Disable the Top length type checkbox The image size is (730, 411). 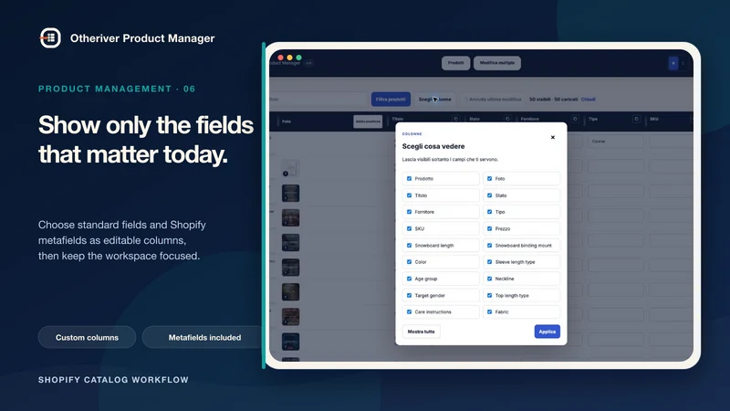pos(489,295)
